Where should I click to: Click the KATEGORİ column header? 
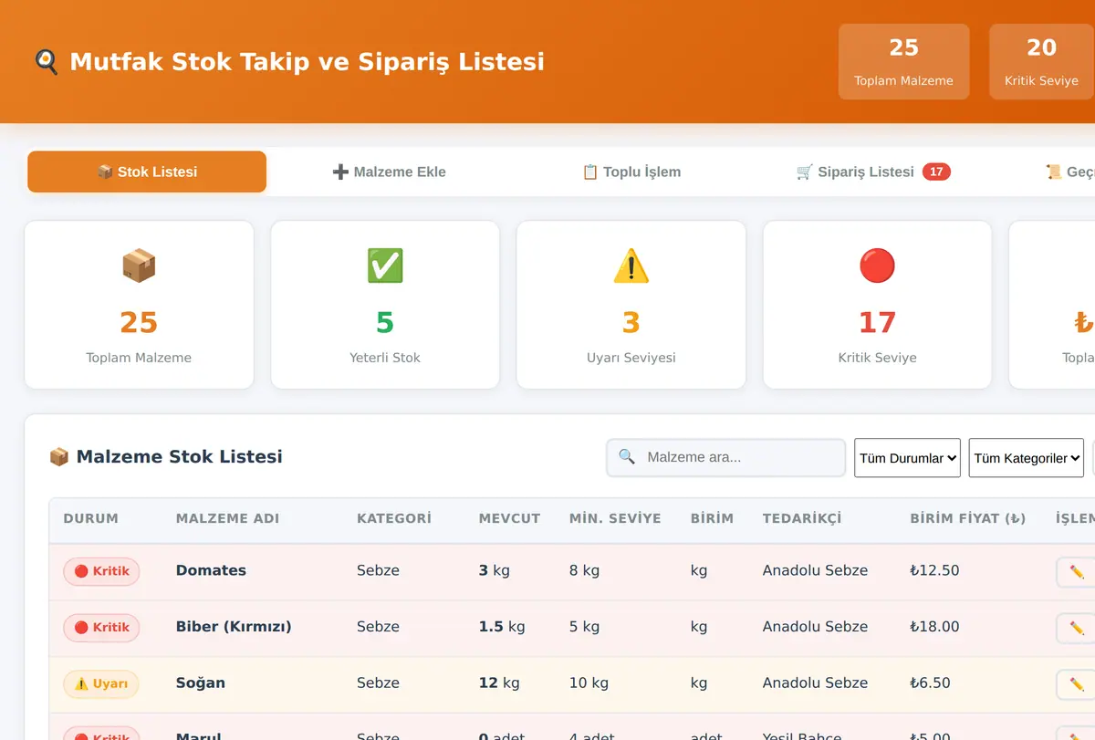[394, 518]
